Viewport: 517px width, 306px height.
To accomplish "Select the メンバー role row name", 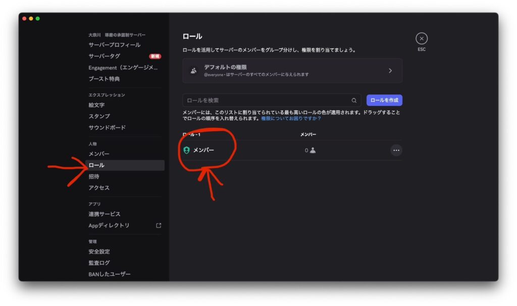I will [203, 150].
